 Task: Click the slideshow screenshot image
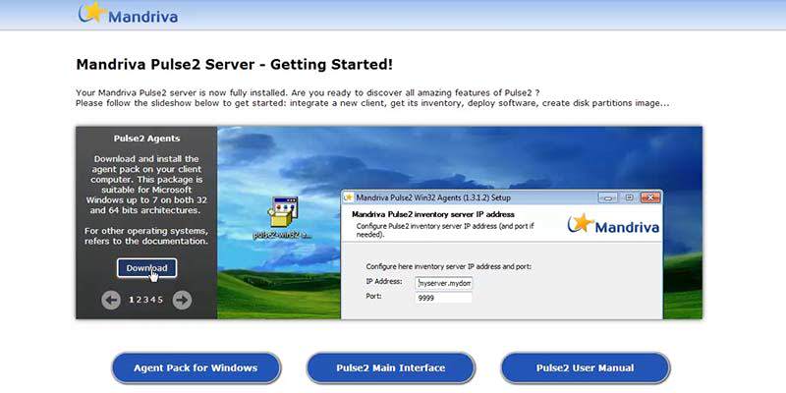460,223
